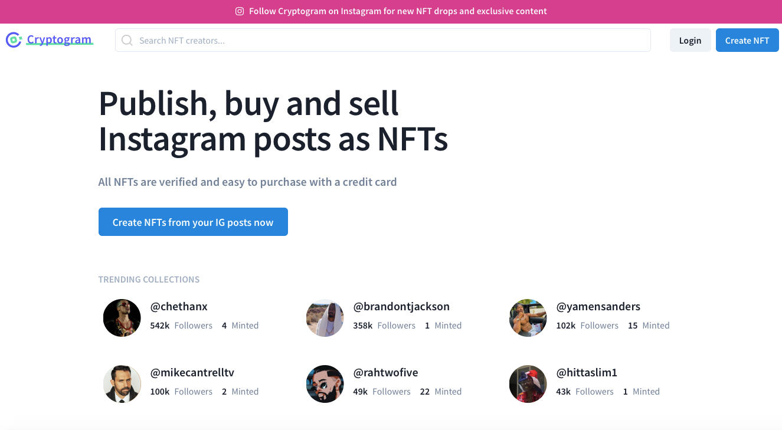Open @chethanx profile avatar
The width and height of the screenshot is (782, 430).
click(122, 318)
